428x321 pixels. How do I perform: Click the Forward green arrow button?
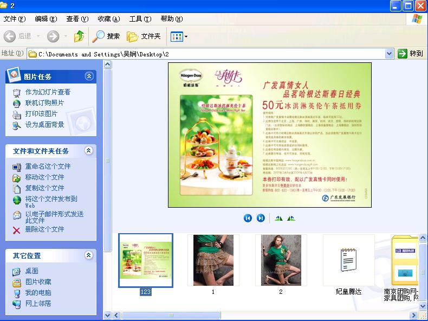53,36
